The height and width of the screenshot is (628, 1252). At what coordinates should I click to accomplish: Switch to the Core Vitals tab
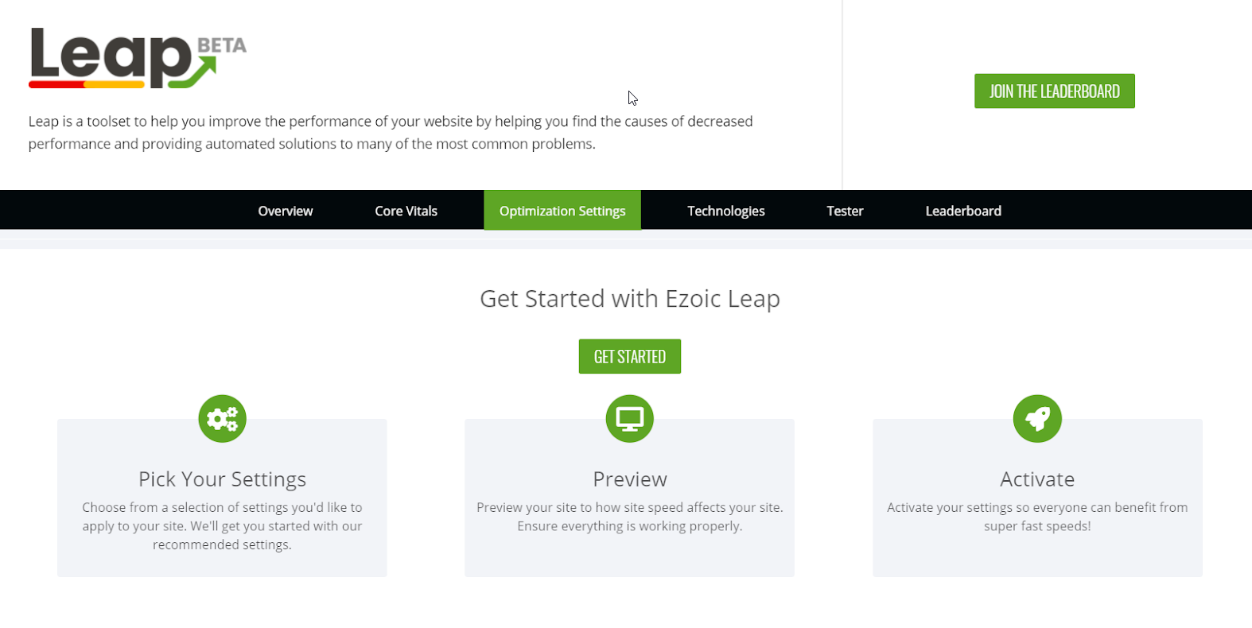tap(406, 211)
